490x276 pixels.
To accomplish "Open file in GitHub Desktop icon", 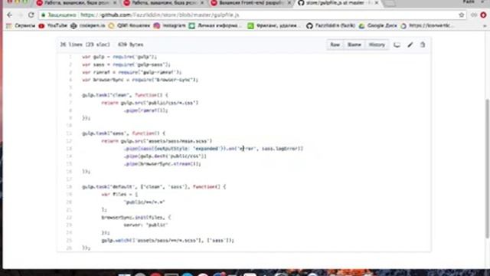I will [397, 44].
